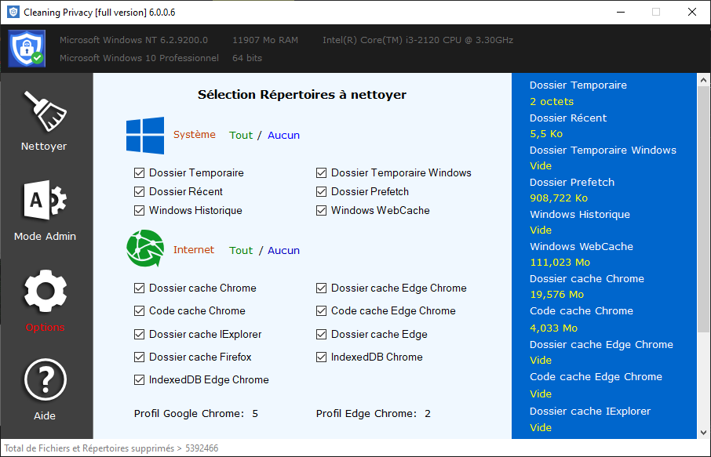Open the Options gear icon
The height and width of the screenshot is (457, 711).
point(45,292)
